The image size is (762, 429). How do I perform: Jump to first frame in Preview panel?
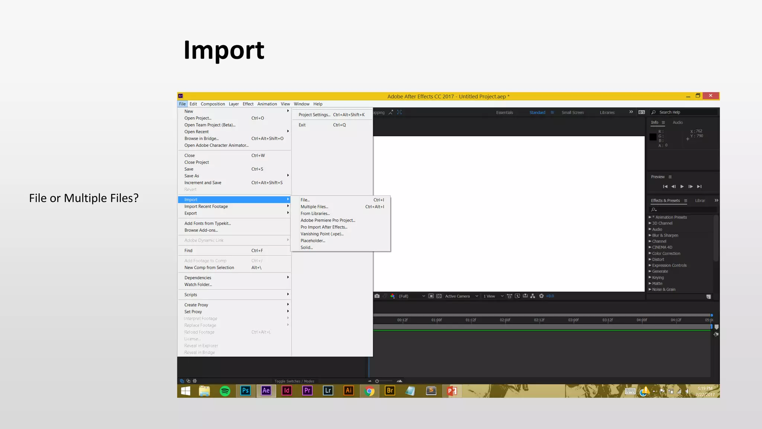[x=665, y=187]
